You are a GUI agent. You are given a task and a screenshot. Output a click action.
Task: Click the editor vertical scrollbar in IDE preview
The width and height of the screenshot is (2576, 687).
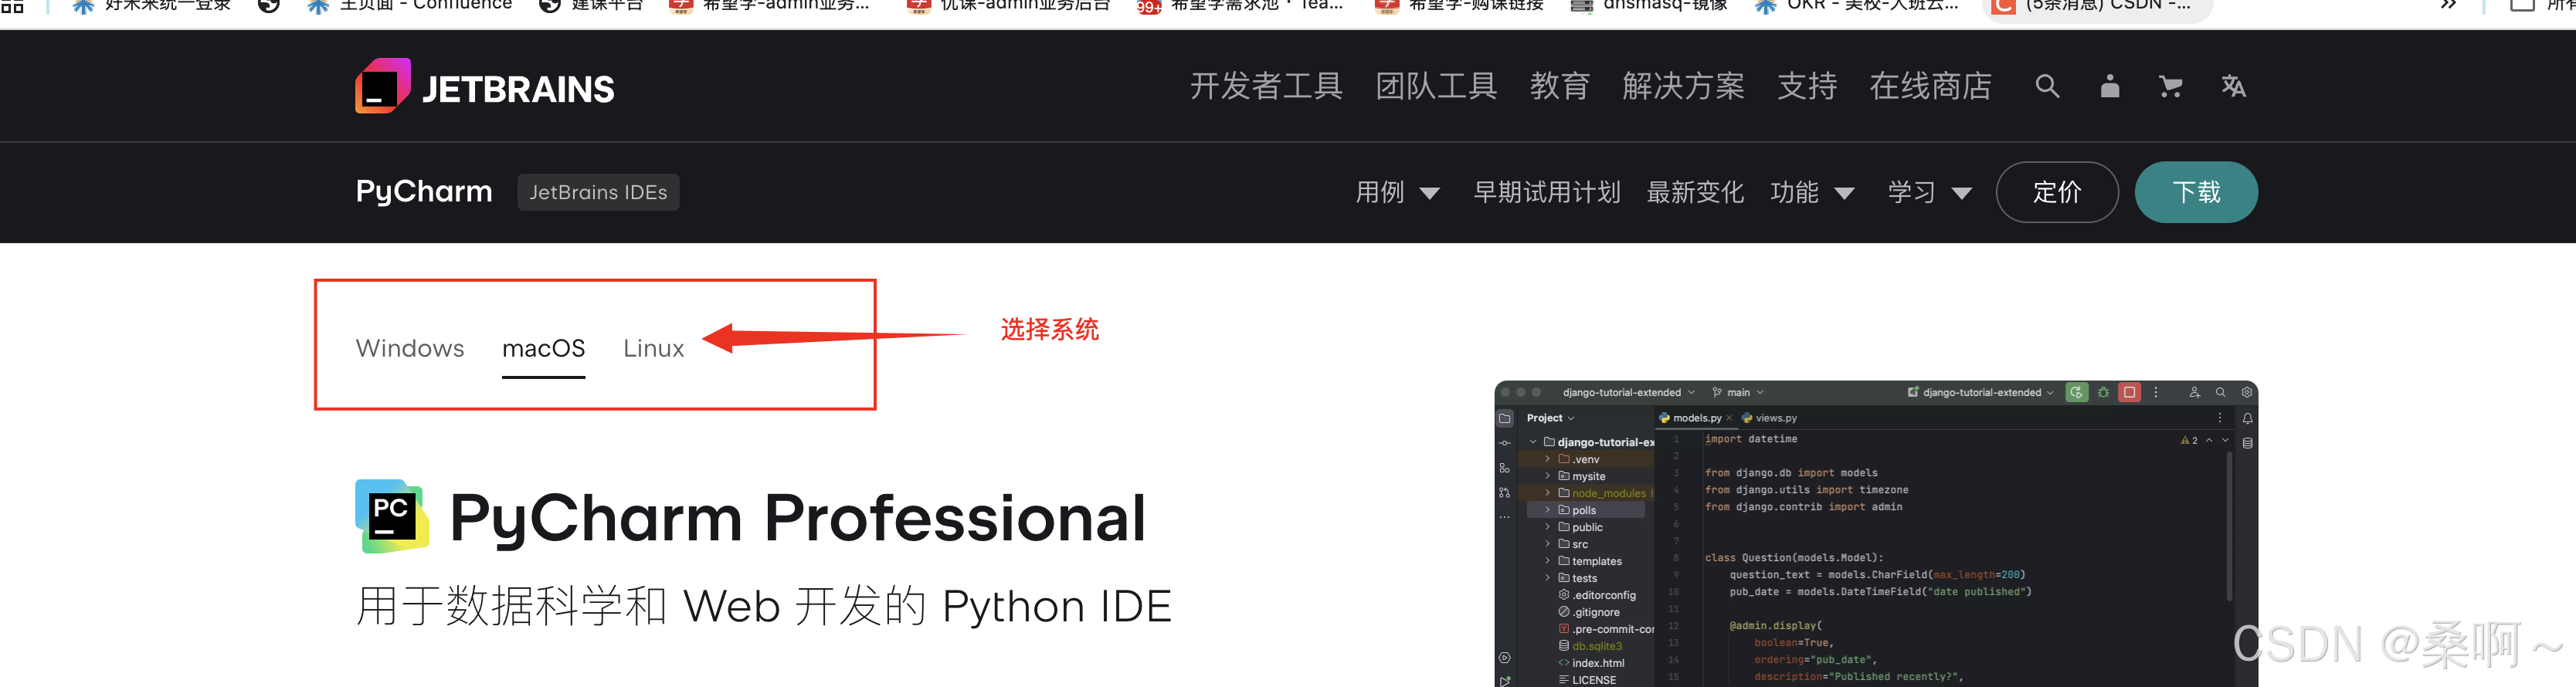(x=2229, y=525)
